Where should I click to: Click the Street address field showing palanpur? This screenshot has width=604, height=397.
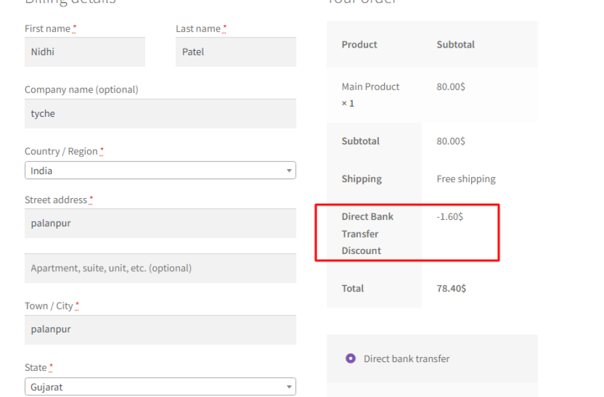click(160, 223)
